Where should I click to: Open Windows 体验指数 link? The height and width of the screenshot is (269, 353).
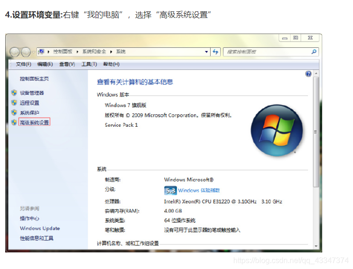point(199,190)
